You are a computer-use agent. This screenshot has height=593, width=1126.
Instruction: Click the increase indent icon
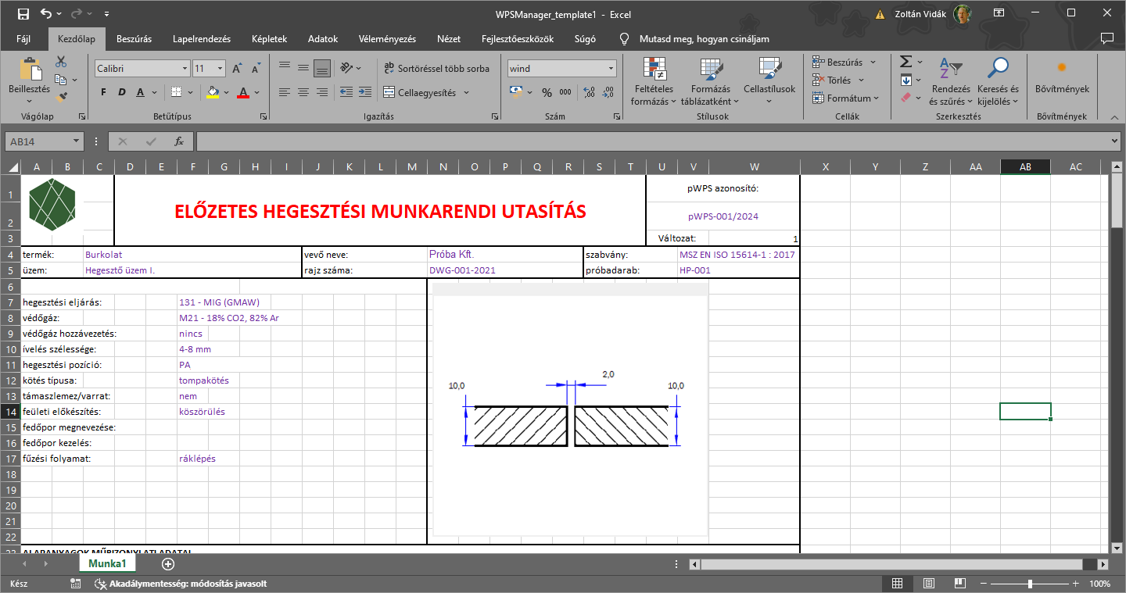[x=365, y=92]
